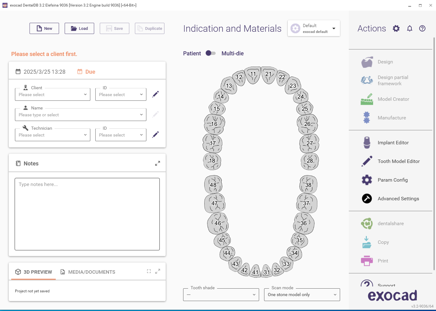Toggle Patient / Multi-die switch
This screenshot has width=436, height=311.
(x=211, y=53)
